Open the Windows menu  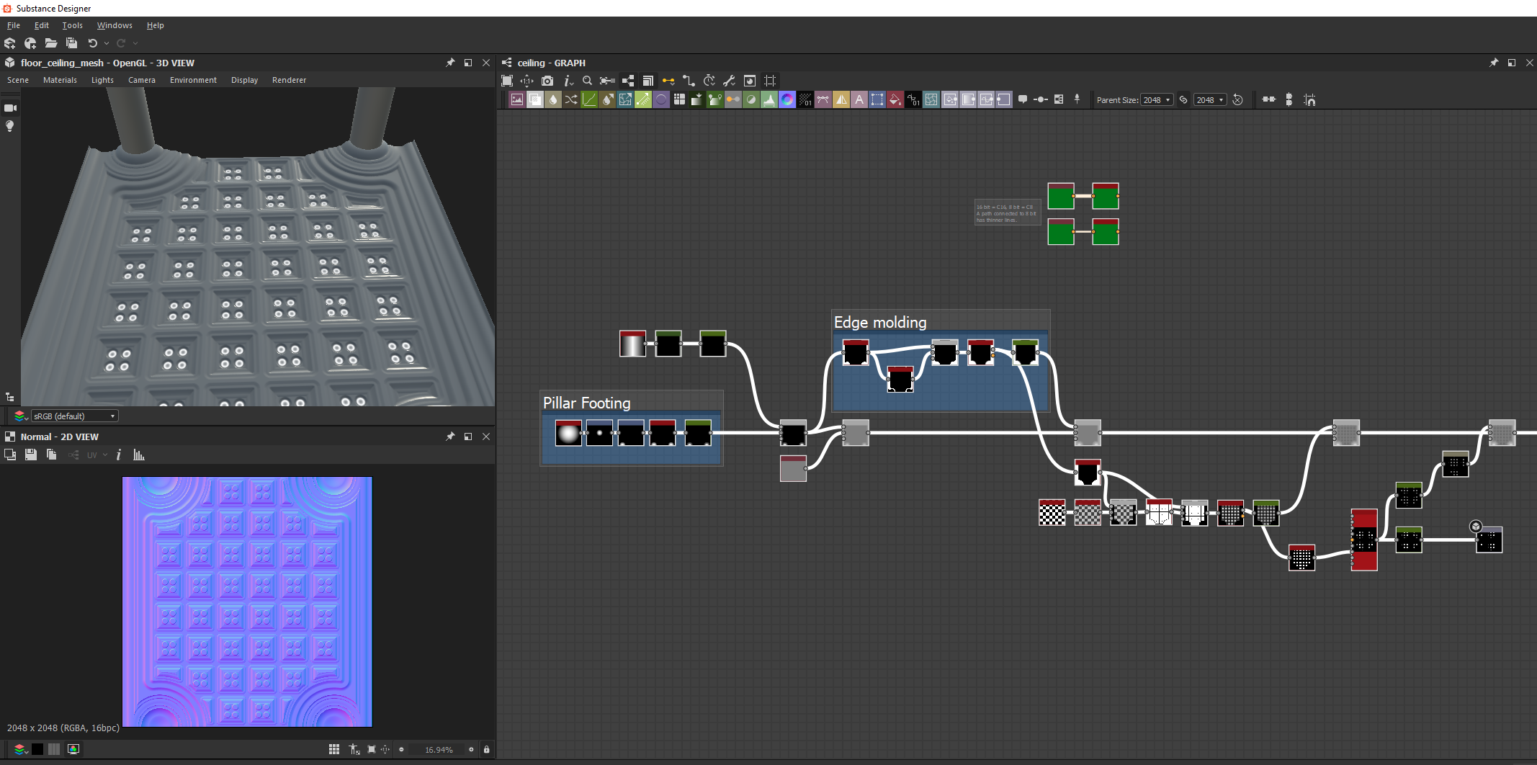[x=115, y=25]
